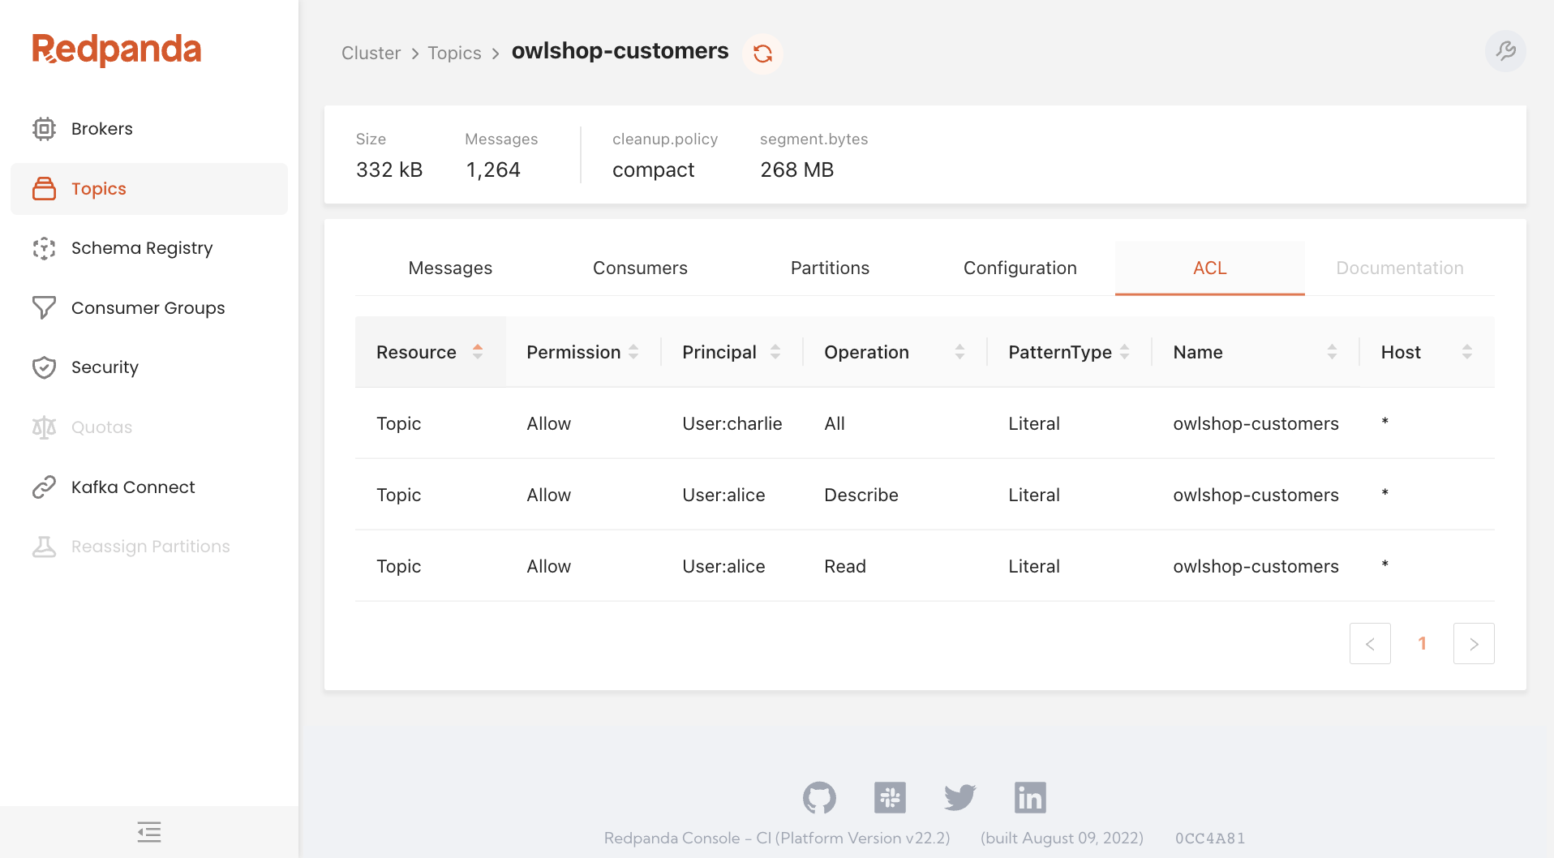Image resolution: width=1554 pixels, height=858 pixels.
Task: Click owlshop-customers name in charlie row
Action: (1256, 423)
